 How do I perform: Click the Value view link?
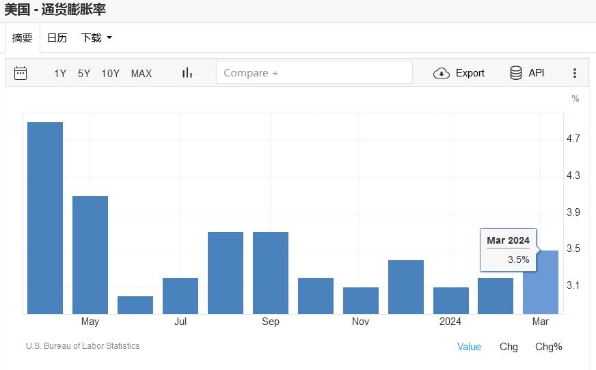click(x=469, y=347)
